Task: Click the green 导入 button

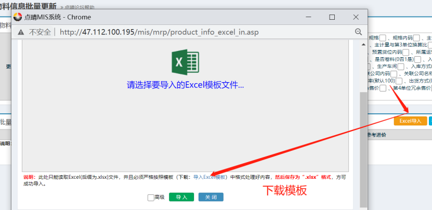Action: click(x=181, y=197)
